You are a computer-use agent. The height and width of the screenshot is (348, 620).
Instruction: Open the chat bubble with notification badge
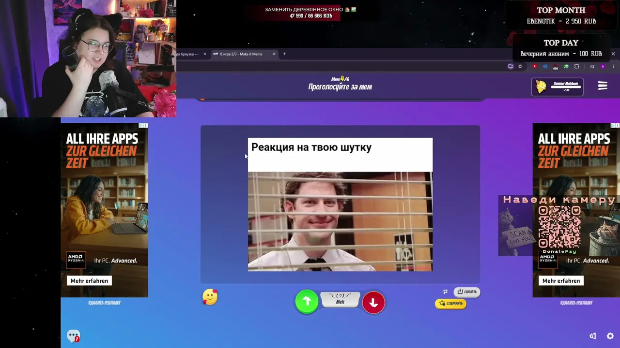click(74, 336)
